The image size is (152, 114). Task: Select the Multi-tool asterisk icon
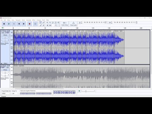click(x=43, y=25)
